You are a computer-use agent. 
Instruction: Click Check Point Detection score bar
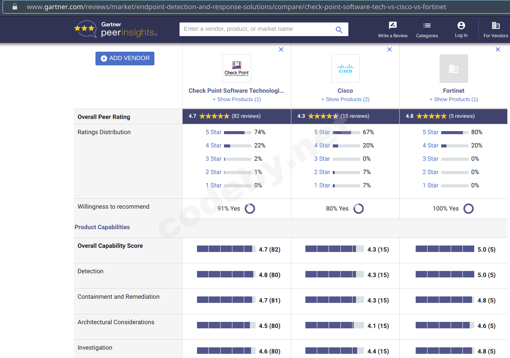coord(226,274)
